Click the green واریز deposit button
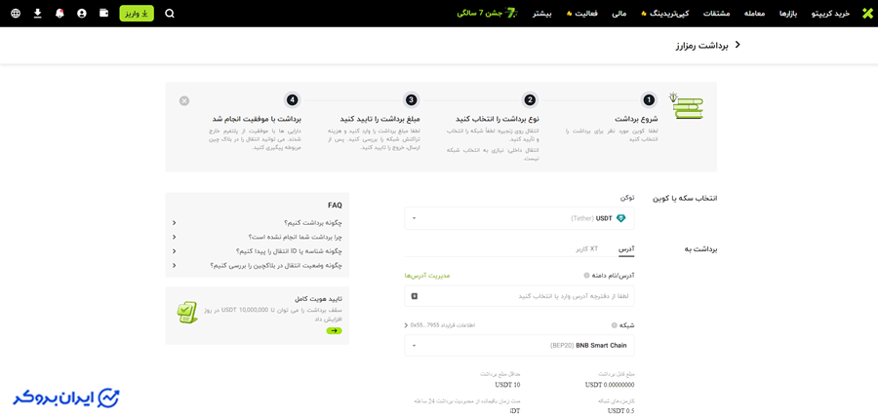Viewport: 878px width, 414px height. tap(137, 14)
